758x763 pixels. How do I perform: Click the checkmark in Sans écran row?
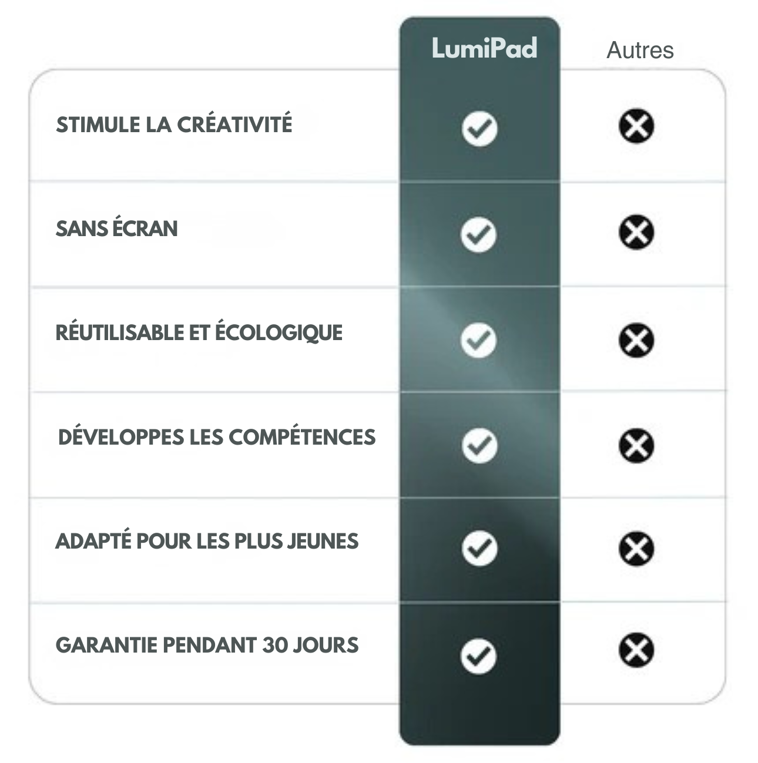[478, 234]
